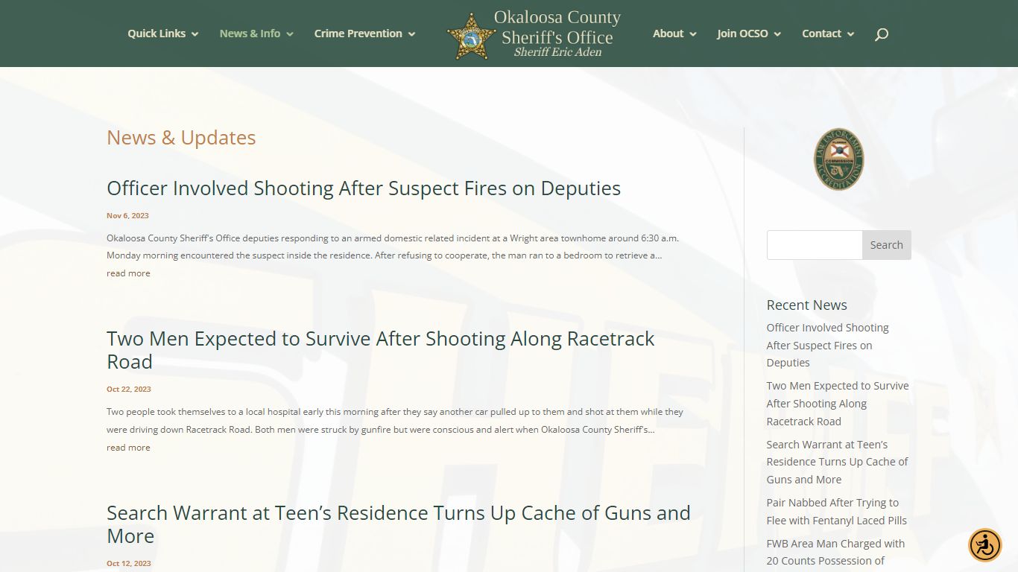The height and width of the screenshot is (572, 1018).
Task: Expand the Contact menu chevron
Action: 850,34
